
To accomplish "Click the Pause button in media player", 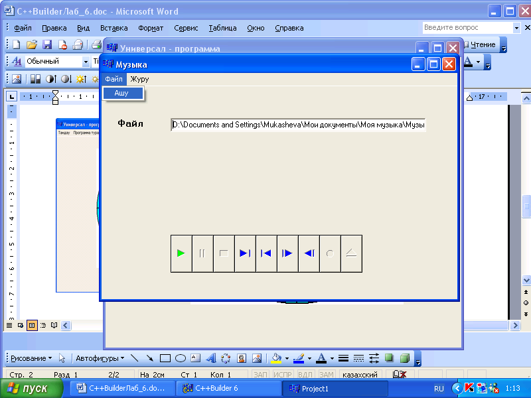I will (202, 253).
